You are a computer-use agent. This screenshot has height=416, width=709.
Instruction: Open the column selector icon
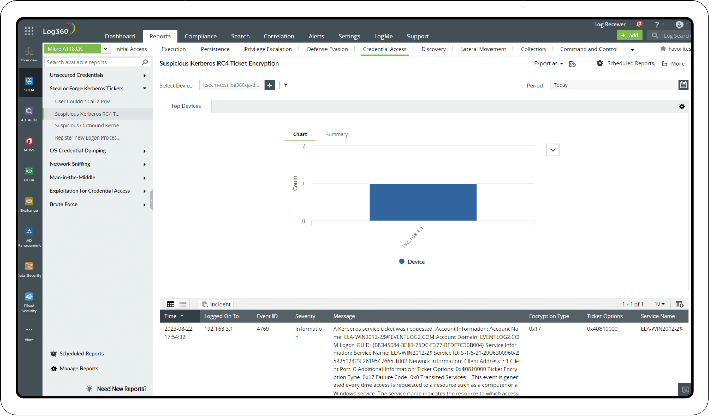point(679,304)
